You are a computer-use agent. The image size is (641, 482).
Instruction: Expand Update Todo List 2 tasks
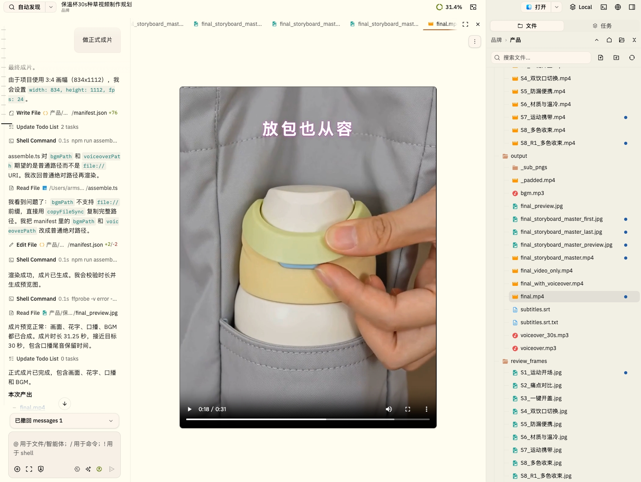(43, 127)
